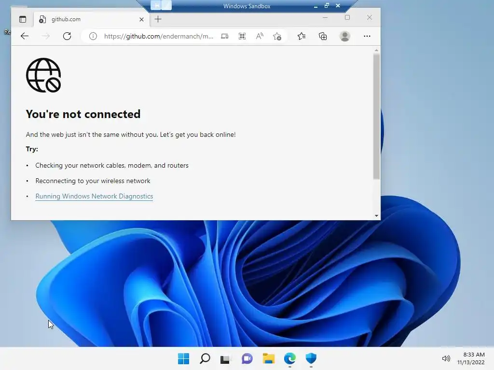This screenshot has height=370, width=494.
Task: Refresh the current page
Action: pyautogui.click(x=67, y=36)
